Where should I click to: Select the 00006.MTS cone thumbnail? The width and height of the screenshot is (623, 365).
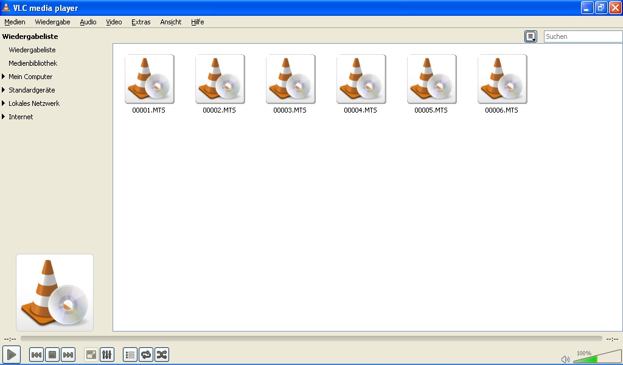pos(502,79)
